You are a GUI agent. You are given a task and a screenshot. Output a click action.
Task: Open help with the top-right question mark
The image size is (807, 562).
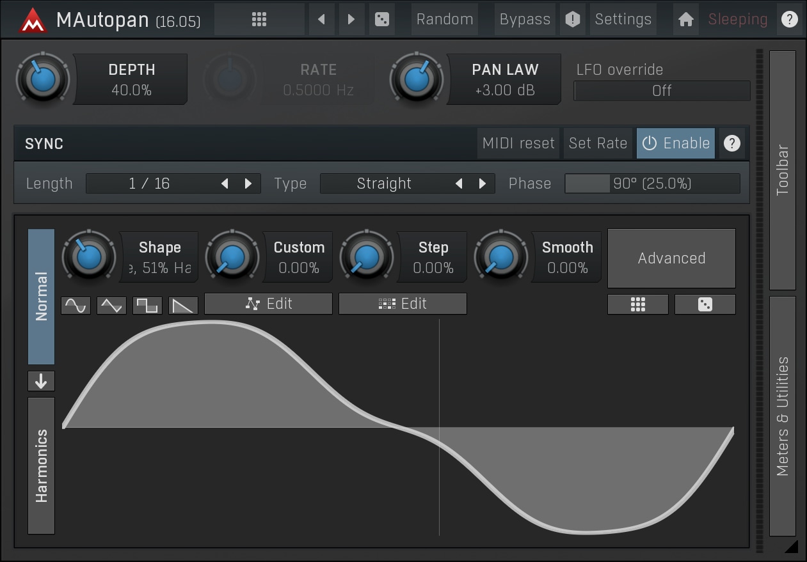point(790,20)
